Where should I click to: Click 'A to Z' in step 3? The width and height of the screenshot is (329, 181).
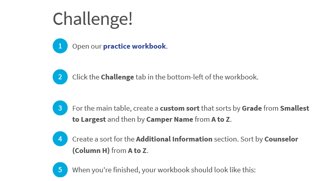click(x=221, y=119)
